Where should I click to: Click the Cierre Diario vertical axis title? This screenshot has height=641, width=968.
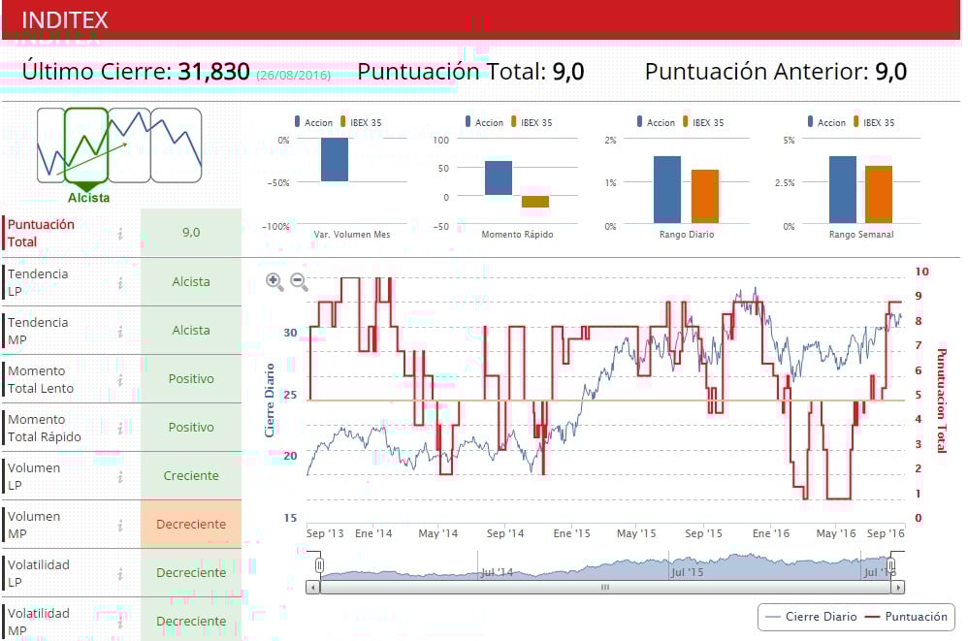pos(270,401)
